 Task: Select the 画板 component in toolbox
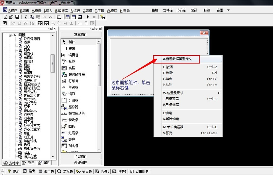point(72,126)
